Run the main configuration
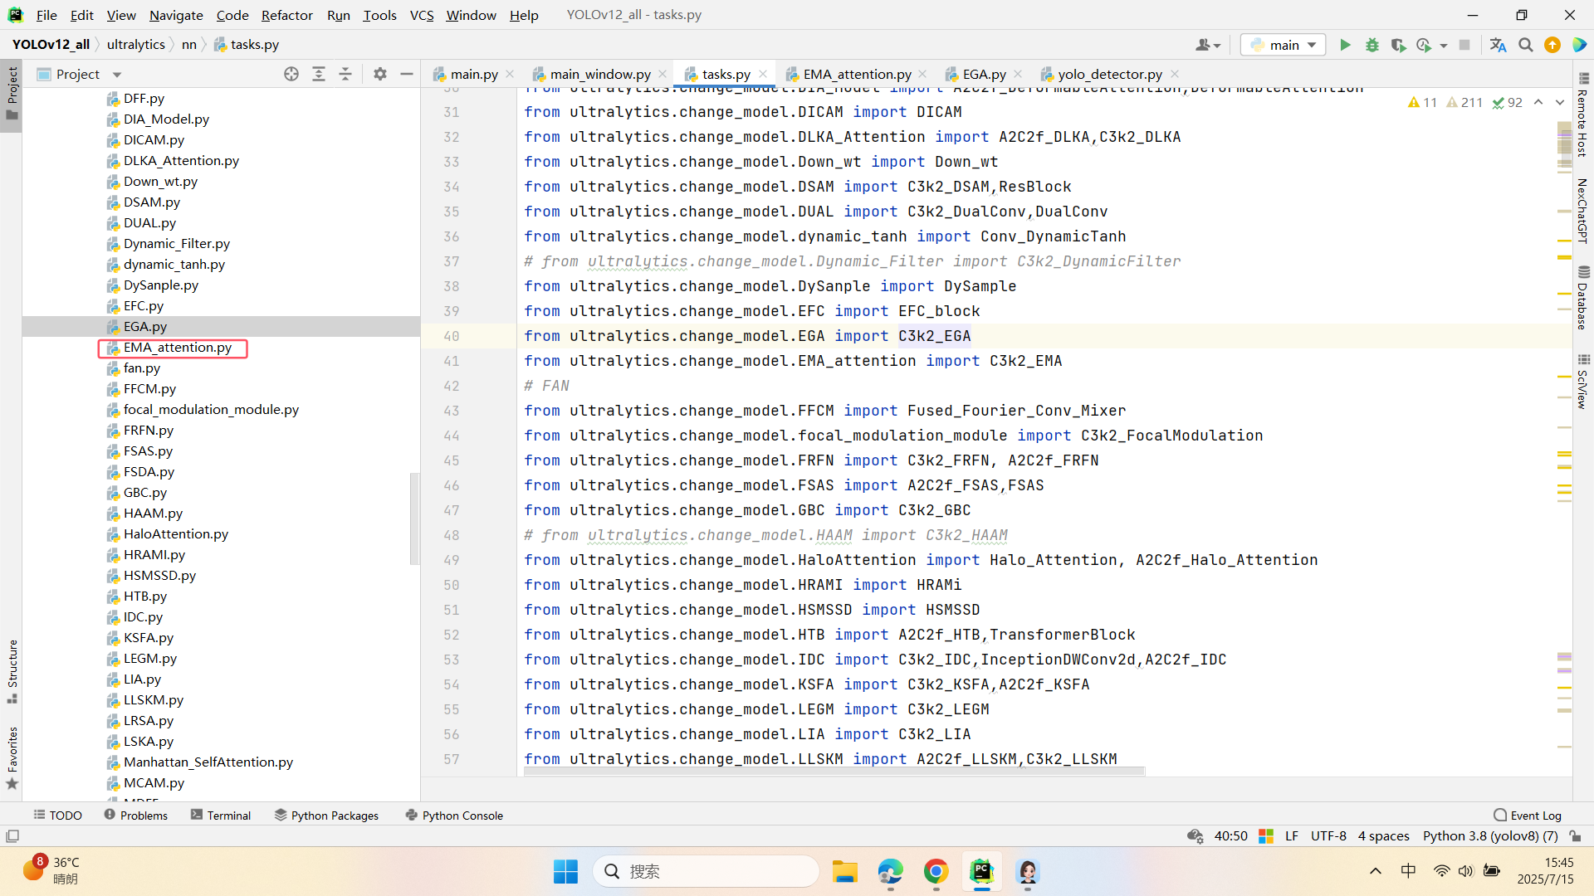This screenshot has width=1594, height=896. (1345, 45)
